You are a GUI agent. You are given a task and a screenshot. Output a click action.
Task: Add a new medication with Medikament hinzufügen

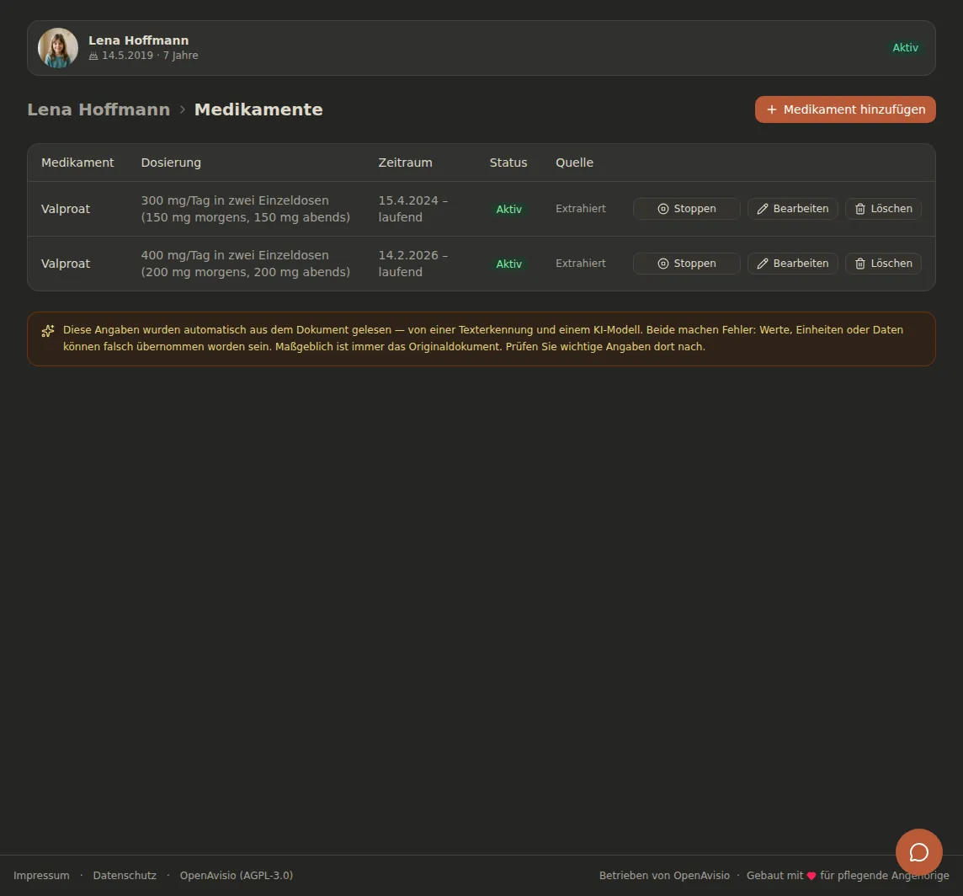(x=845, y=109)
